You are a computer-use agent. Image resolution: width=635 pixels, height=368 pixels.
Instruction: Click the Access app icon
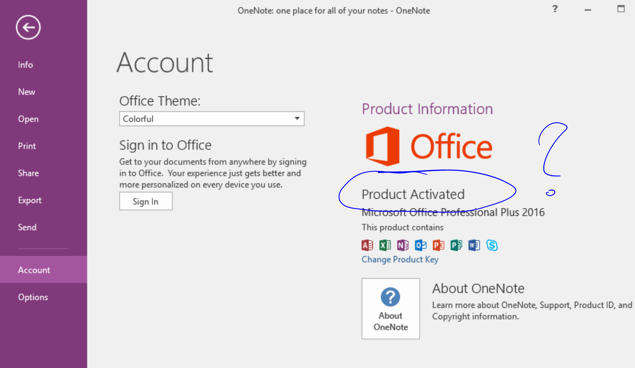[367, 245]
